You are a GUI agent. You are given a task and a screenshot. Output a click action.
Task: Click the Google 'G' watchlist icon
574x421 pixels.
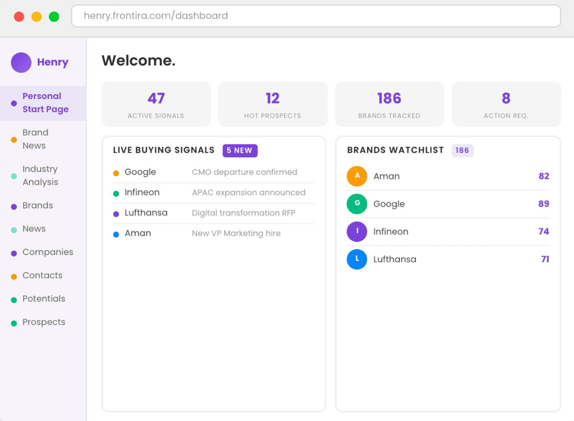(357, 204)
